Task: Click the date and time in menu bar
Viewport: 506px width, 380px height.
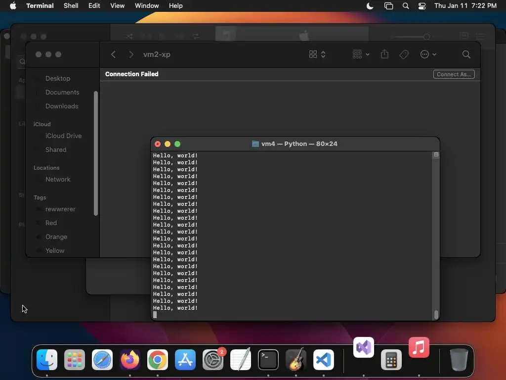Action: pos(465,6)
